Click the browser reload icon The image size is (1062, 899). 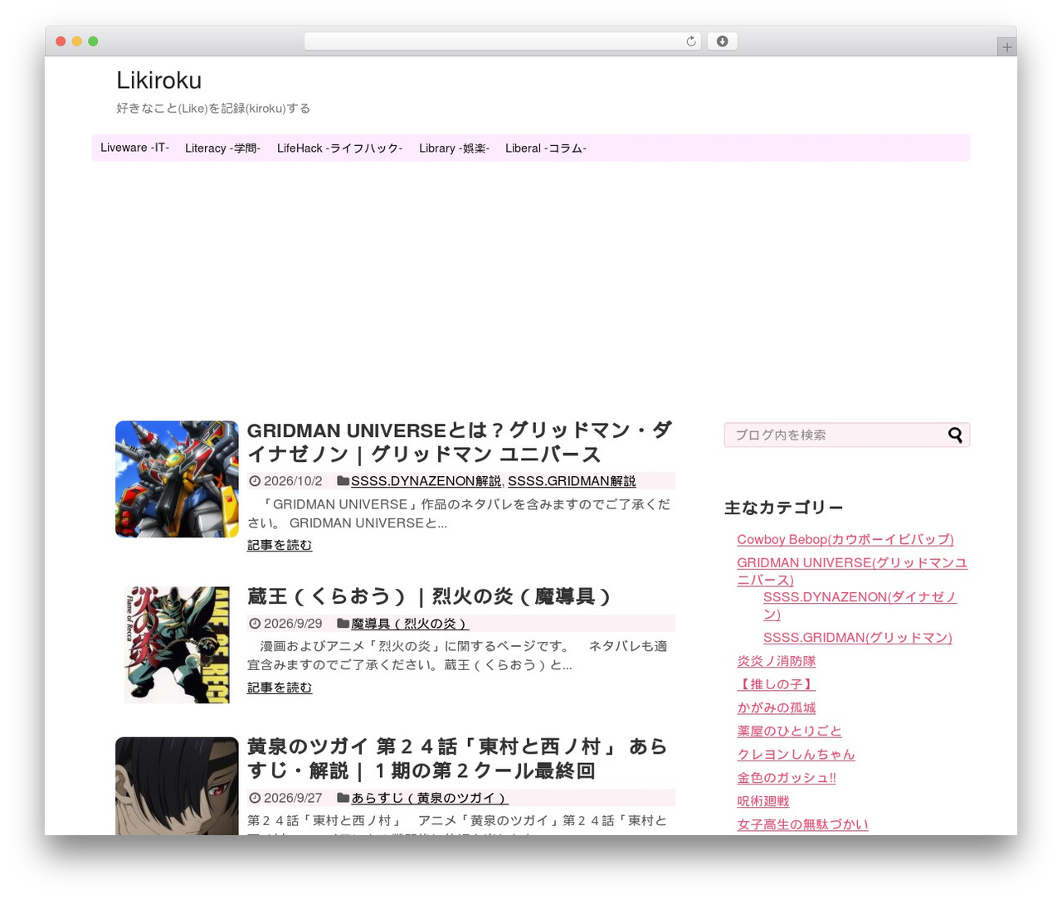pyautogui.click(x=690, y=41)
